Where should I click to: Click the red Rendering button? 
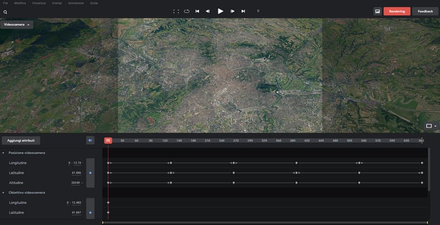tap(397, 11)
